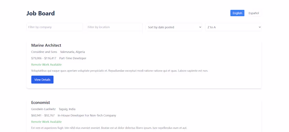The image size is (289, 132).
Task: Click the Job Board heading
Action: point(40,13)
